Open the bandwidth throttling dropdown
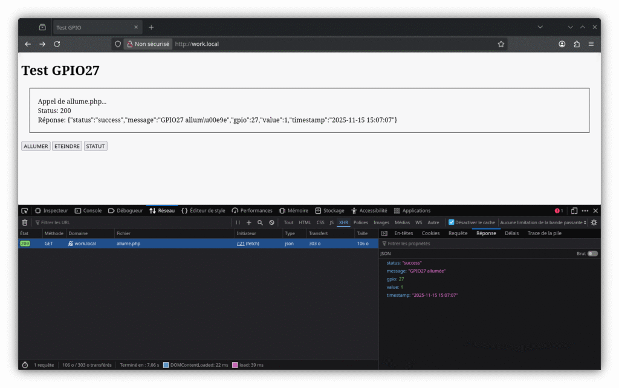The image size is (619, 388). 543,222
